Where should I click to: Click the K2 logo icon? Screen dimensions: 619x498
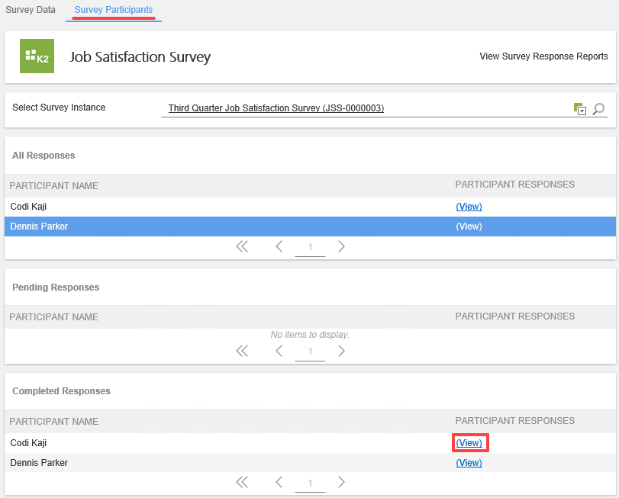tap(37, 56)
